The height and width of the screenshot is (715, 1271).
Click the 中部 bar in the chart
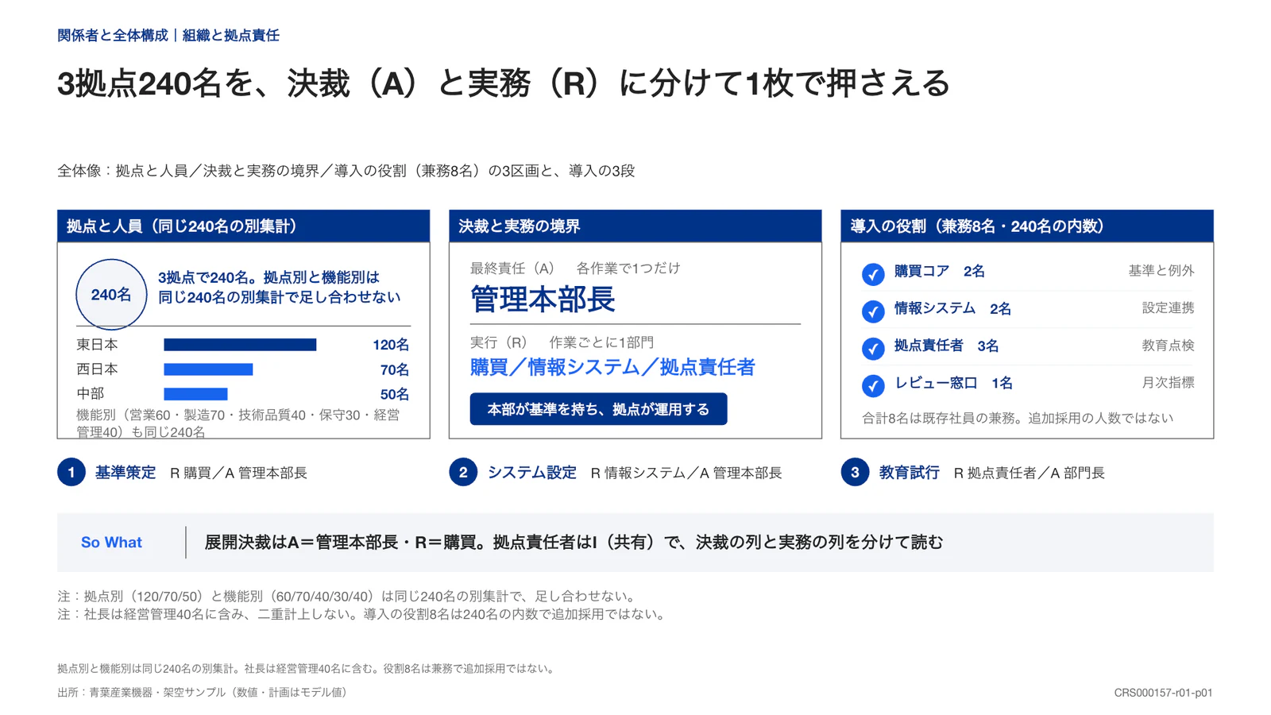coord(195,394)
